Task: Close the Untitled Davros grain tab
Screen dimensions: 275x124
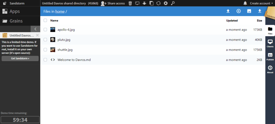Action: click(37, 35)
